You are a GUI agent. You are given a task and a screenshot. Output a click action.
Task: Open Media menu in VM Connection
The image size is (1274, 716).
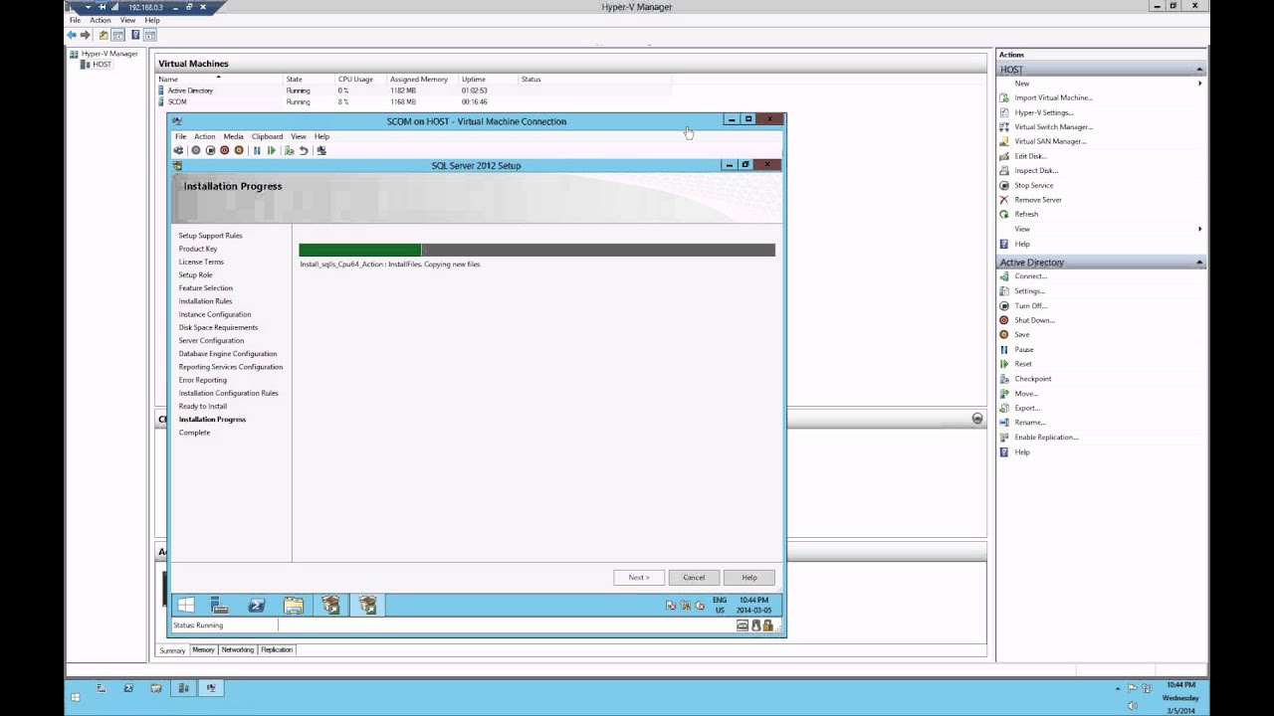point(233,136)
